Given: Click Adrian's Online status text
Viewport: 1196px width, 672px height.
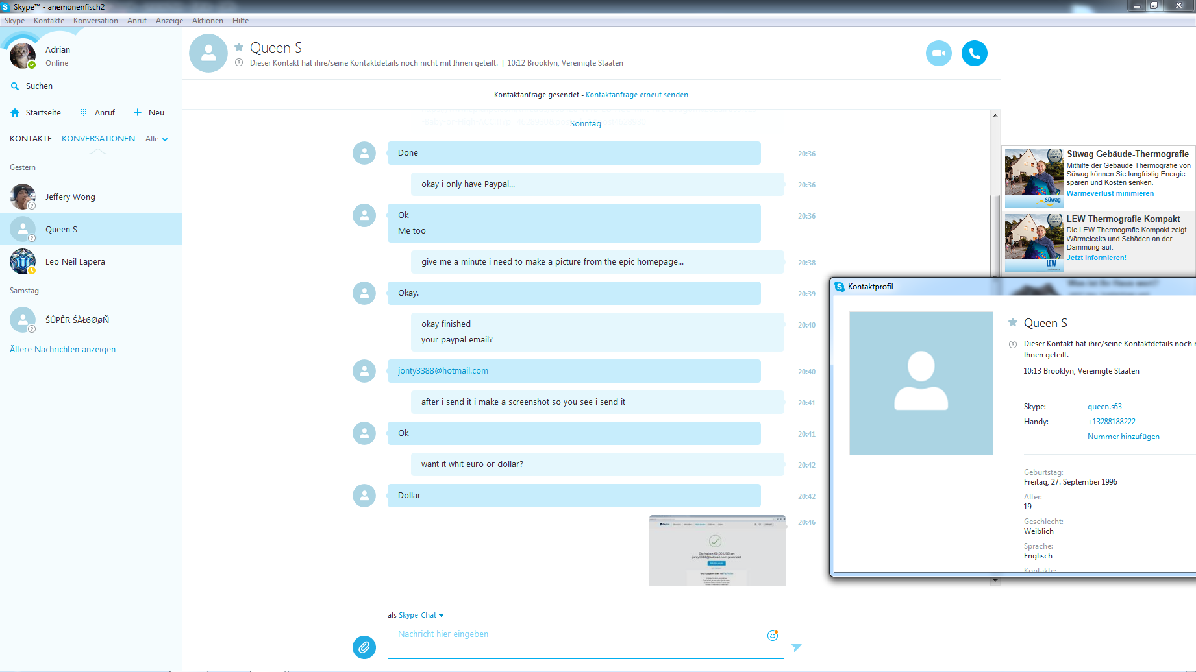Looking at the screenshot, I should pos(56,63).
